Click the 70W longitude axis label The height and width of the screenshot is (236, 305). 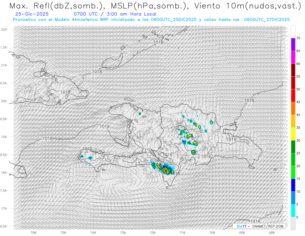tap(212, 232)
